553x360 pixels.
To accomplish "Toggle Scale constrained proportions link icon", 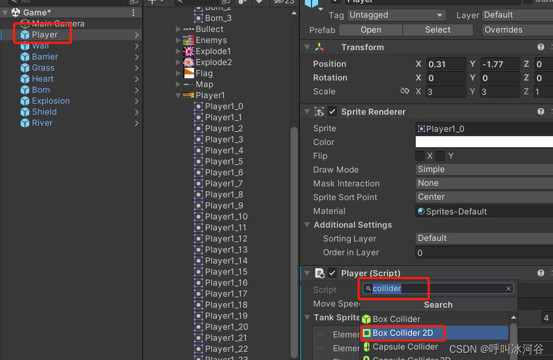I will click(405, 92).
